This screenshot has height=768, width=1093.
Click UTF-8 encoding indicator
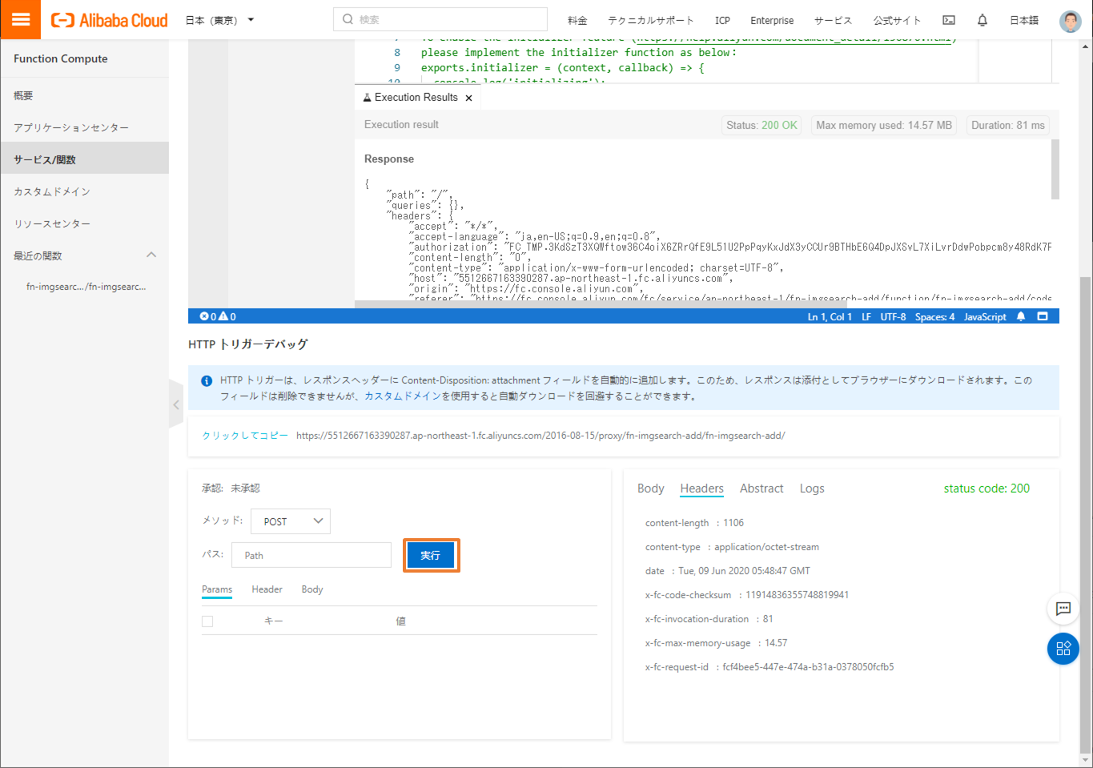tap(893, 317)
